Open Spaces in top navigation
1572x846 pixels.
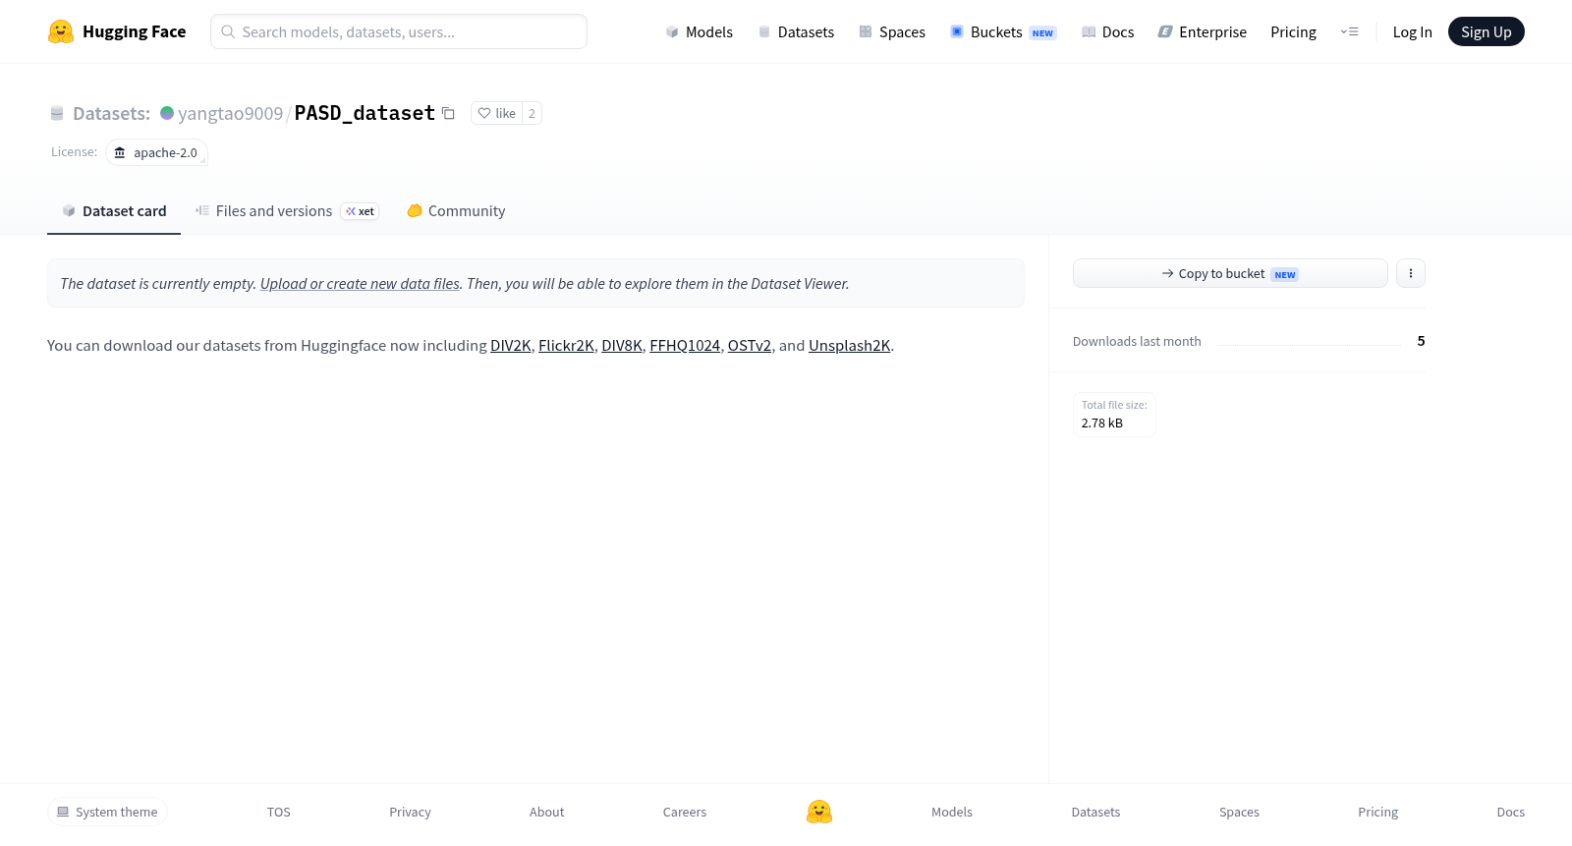892,31
